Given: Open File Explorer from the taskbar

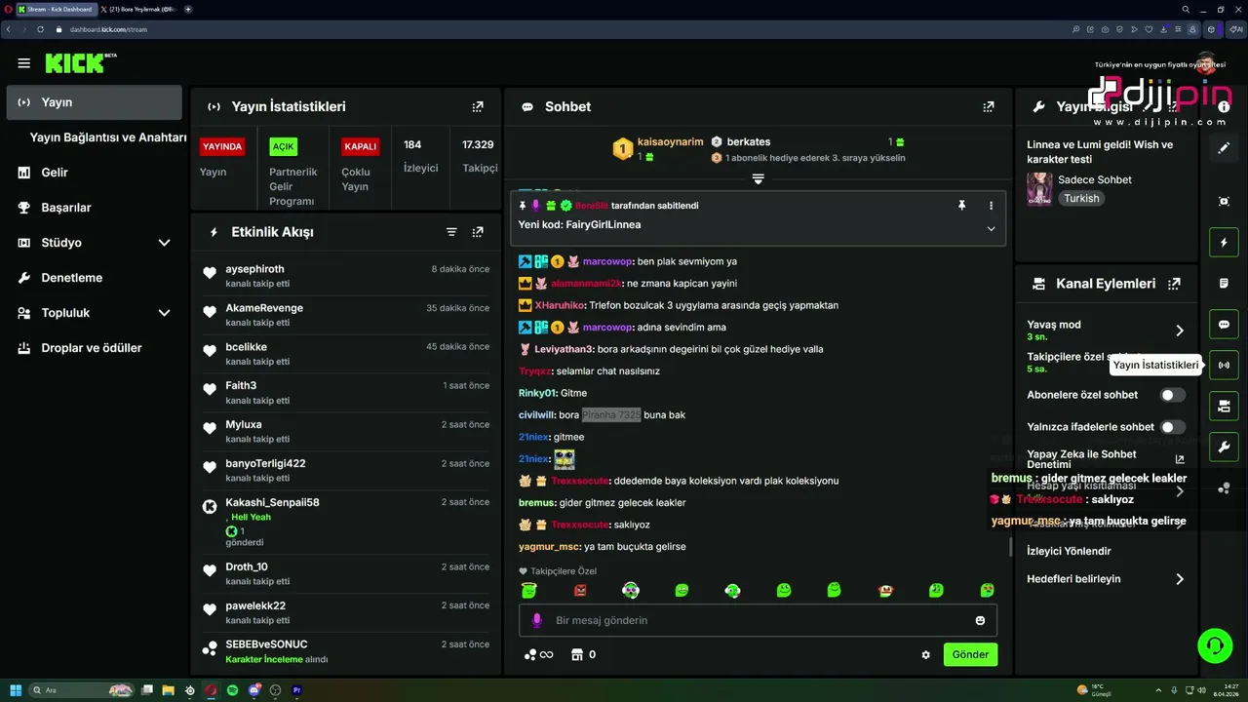Looking at the screenshot, I should click(168, 690).
